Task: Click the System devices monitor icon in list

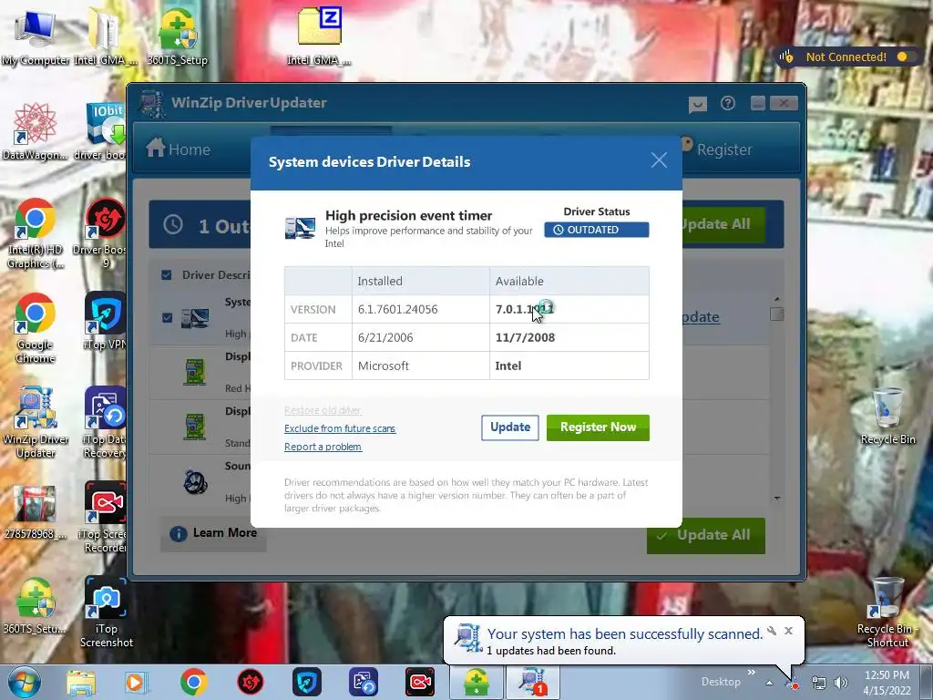Action: [x=195, y=318]
